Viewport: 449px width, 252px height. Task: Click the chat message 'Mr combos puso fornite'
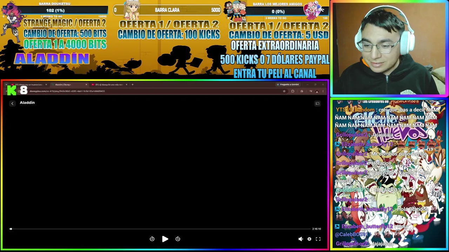(x=399, y=154)
